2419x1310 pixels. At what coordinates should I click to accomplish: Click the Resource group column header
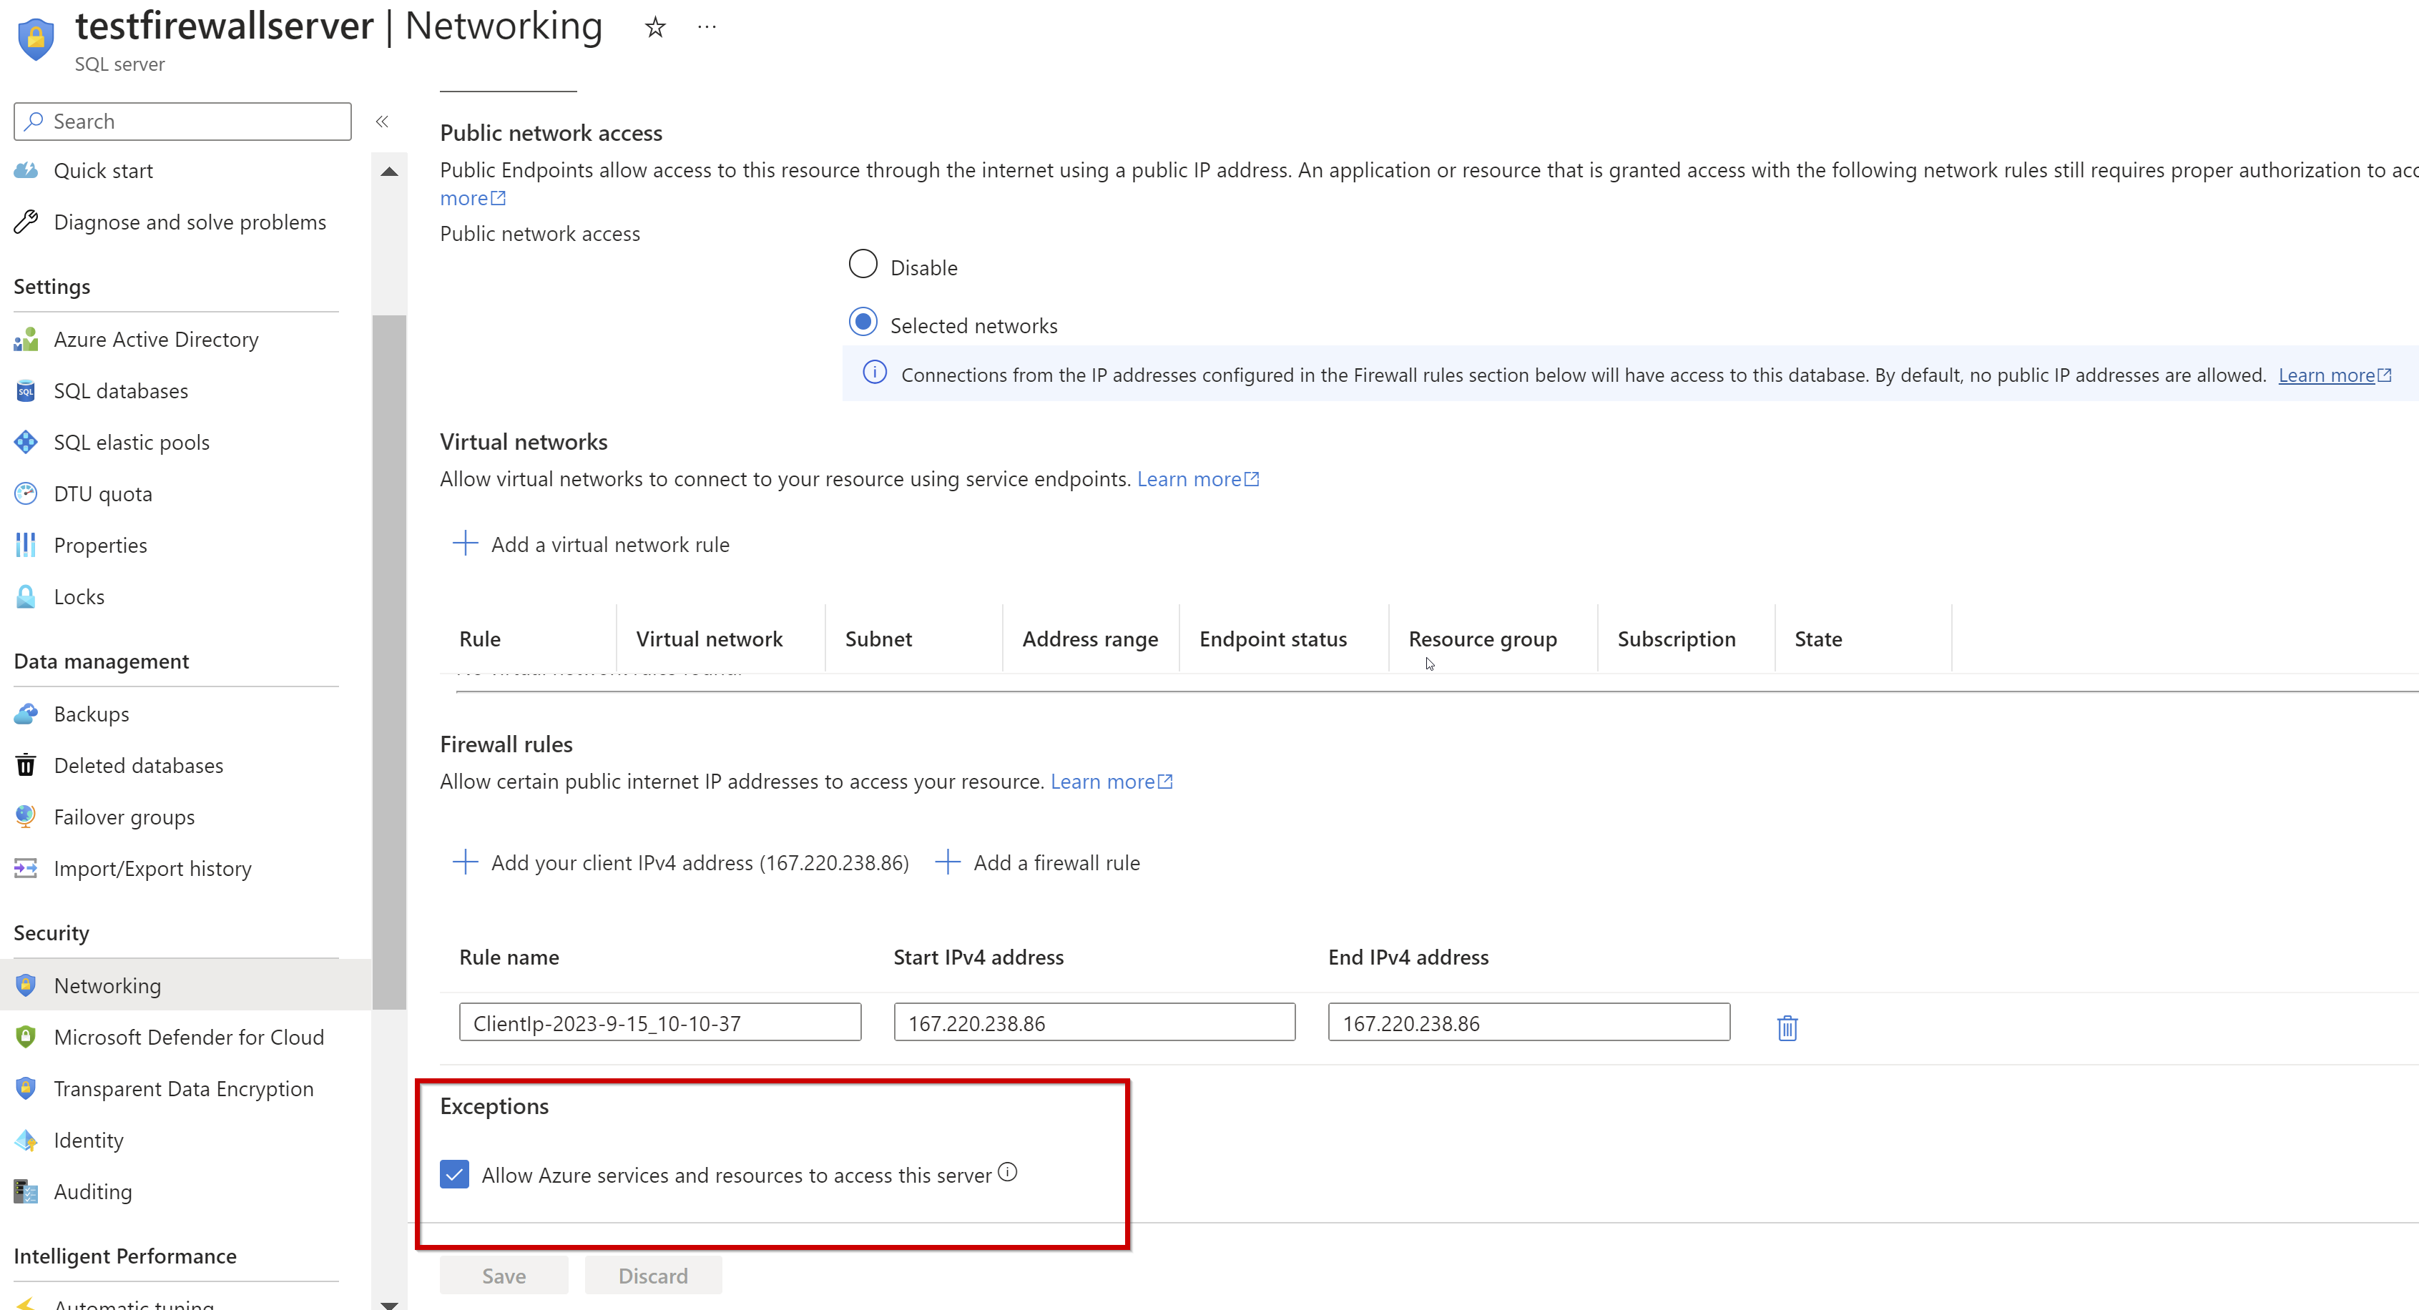point(1482,639)
